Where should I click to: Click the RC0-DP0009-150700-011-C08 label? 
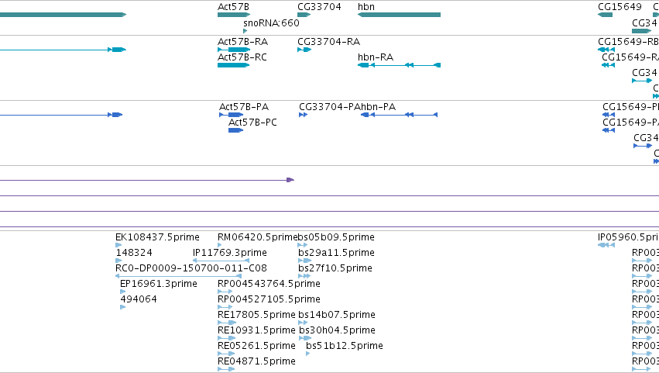tap(191, 268)
